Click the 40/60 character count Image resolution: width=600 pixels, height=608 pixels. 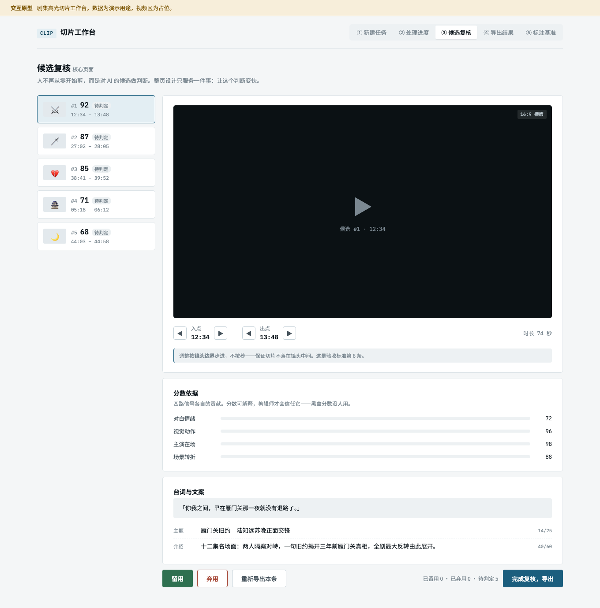[545, 547]
